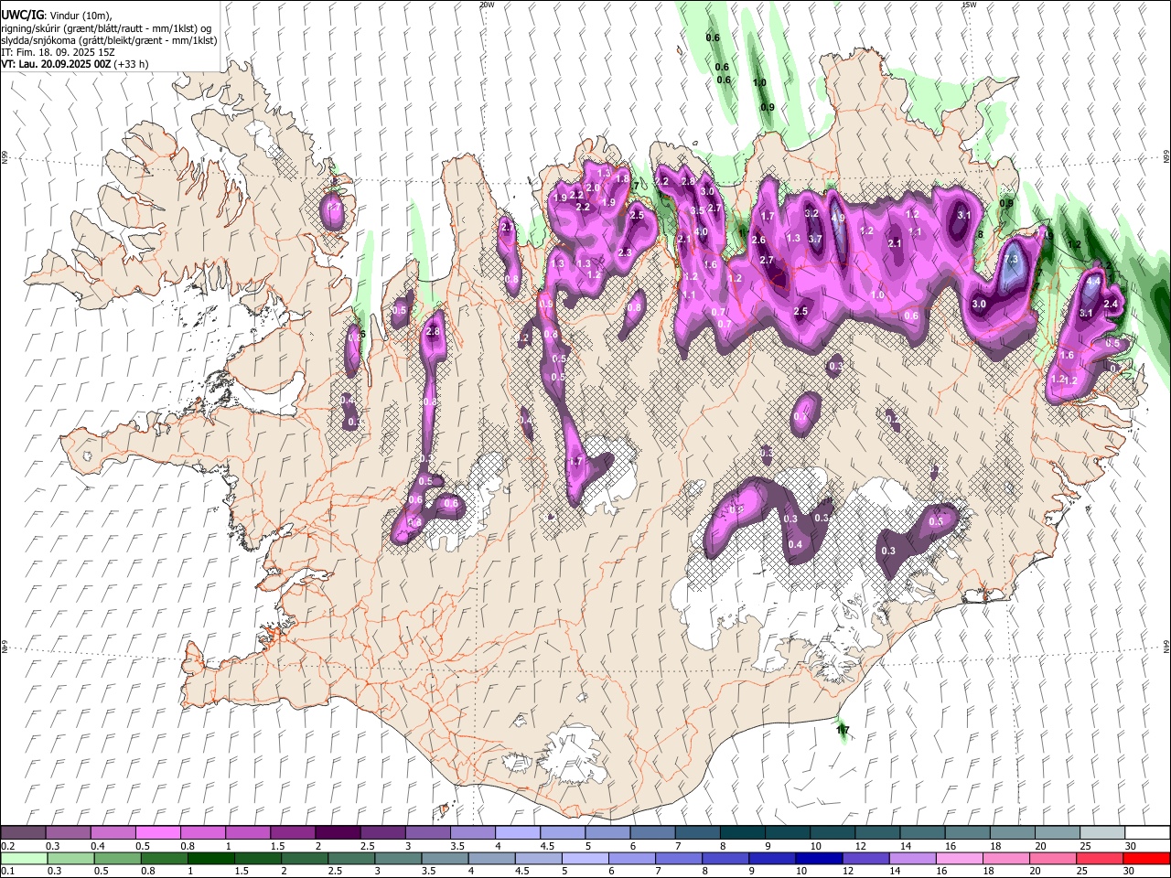Click the 15W longitude label at top
Viewport: 1171px width, 878px height.
pyautogui.click(x=969, y=5)
